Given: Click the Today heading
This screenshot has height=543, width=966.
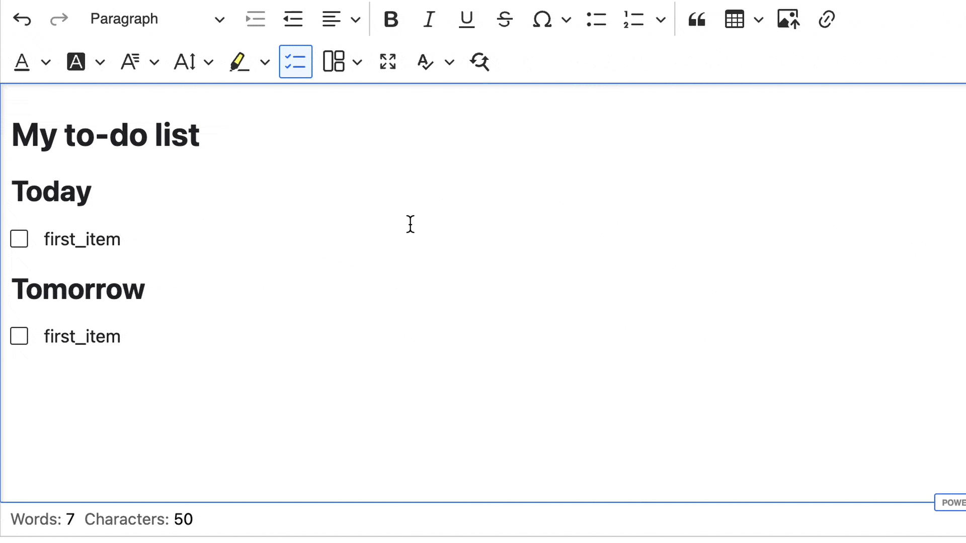Looking at the screenshot, I should pyautogui.click(x=51, y=192).
